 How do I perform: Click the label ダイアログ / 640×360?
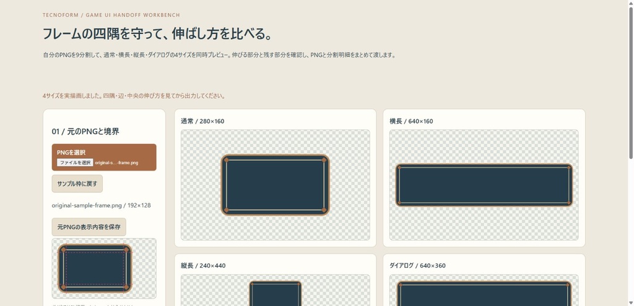point(418,266)
